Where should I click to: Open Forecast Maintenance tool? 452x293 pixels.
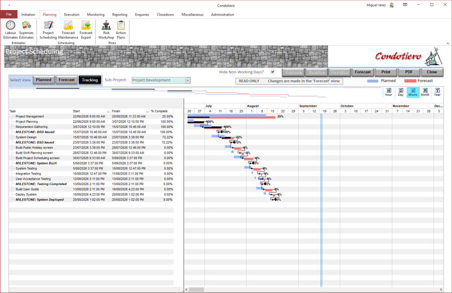tap(68, 30)
